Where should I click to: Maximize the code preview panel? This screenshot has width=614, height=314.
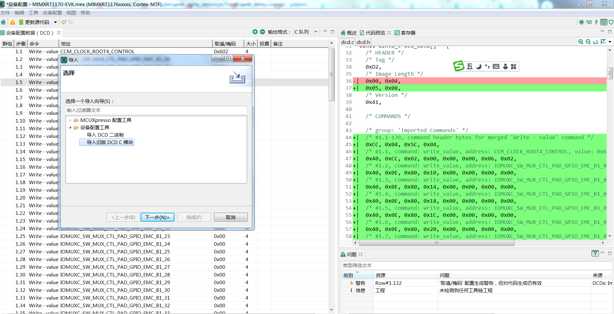[x=610, y=32]
